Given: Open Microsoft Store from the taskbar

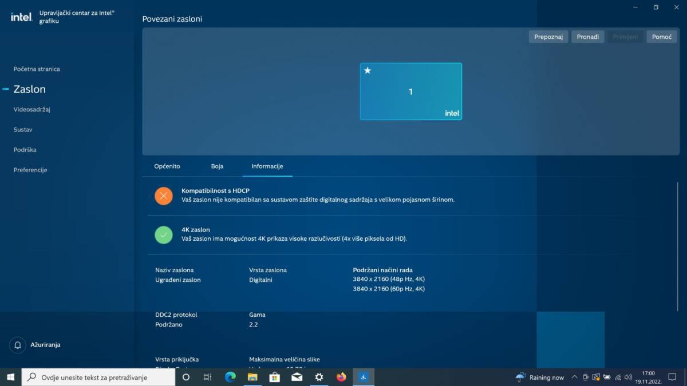Looking at the screenshot, I should click(274, 377).
